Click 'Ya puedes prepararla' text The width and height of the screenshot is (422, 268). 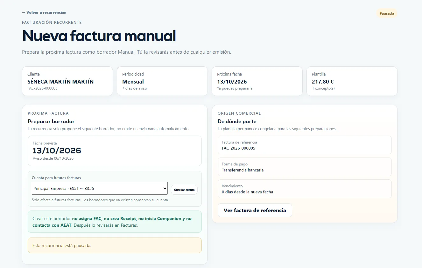click(x=235, y=88)
